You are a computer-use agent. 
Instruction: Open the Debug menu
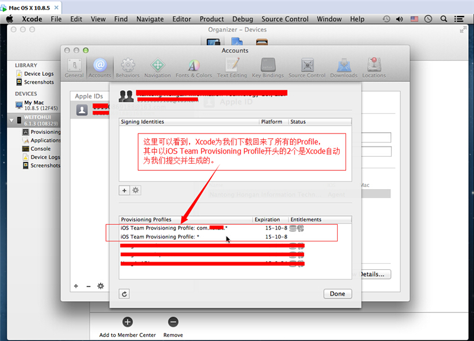[242, 19]
